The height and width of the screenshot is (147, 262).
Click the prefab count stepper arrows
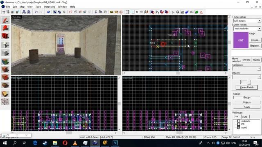point(249,82)
